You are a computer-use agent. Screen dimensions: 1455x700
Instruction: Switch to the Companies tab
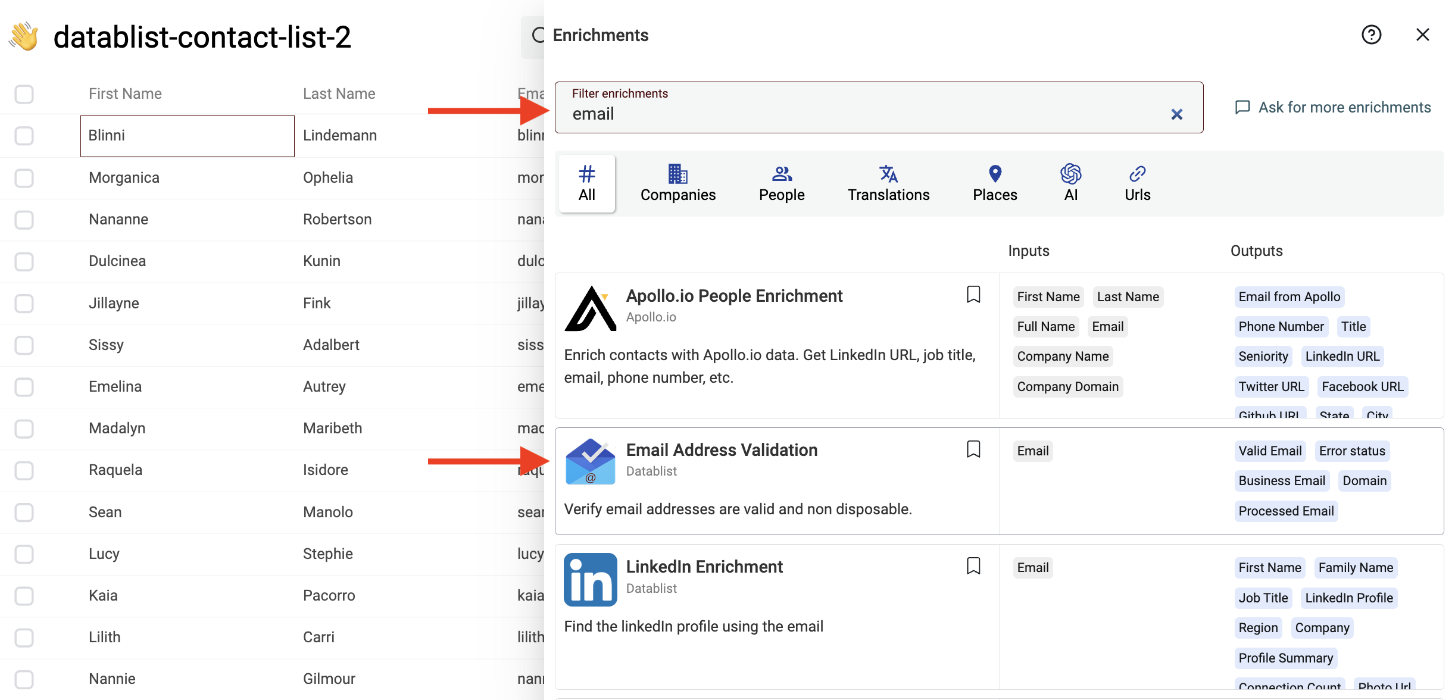pos(677,183)
